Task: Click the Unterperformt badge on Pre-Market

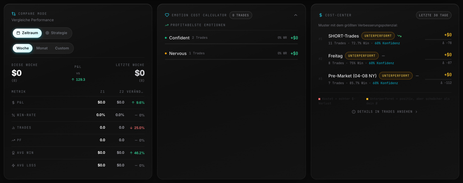Action: tap(396, 76)
